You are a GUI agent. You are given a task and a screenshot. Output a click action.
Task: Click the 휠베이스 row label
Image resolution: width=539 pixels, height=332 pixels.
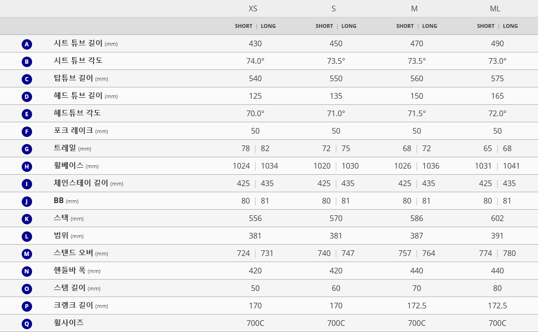pos(68,165)
